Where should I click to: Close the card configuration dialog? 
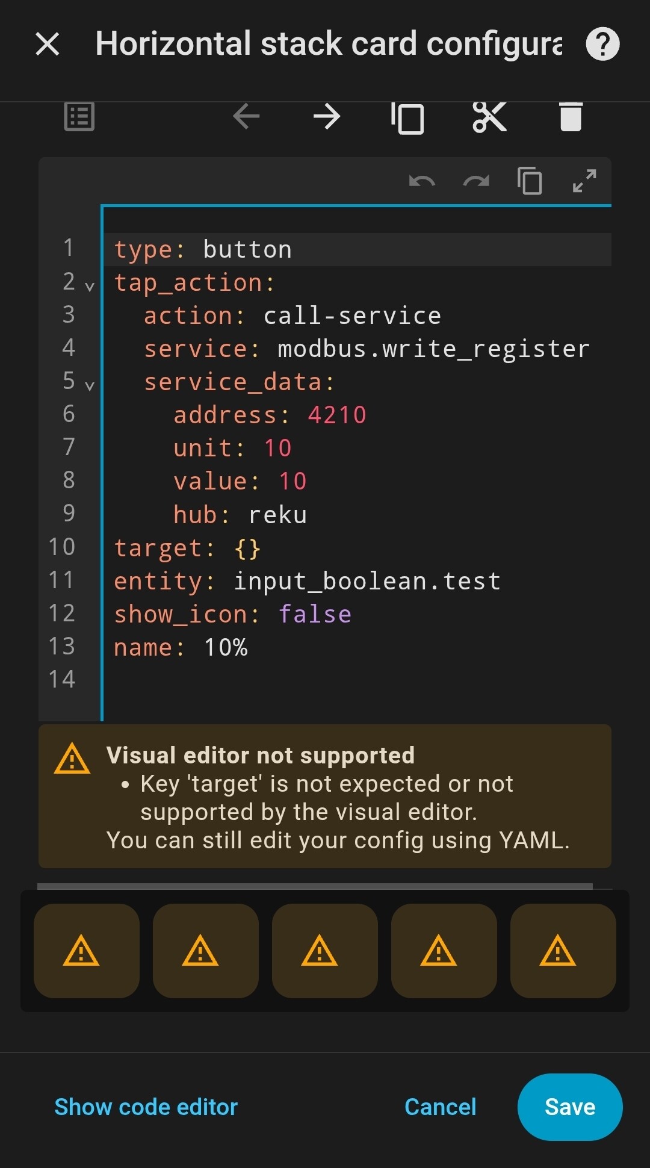pos(48,44)
